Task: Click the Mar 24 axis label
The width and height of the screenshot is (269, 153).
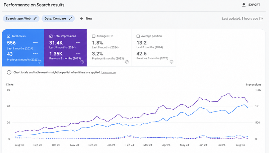Action: (x=148, y=145)
